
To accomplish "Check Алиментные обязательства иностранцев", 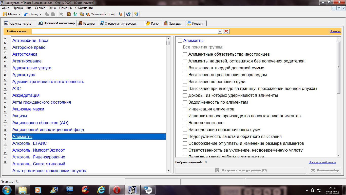I will [x=185, y=54].
